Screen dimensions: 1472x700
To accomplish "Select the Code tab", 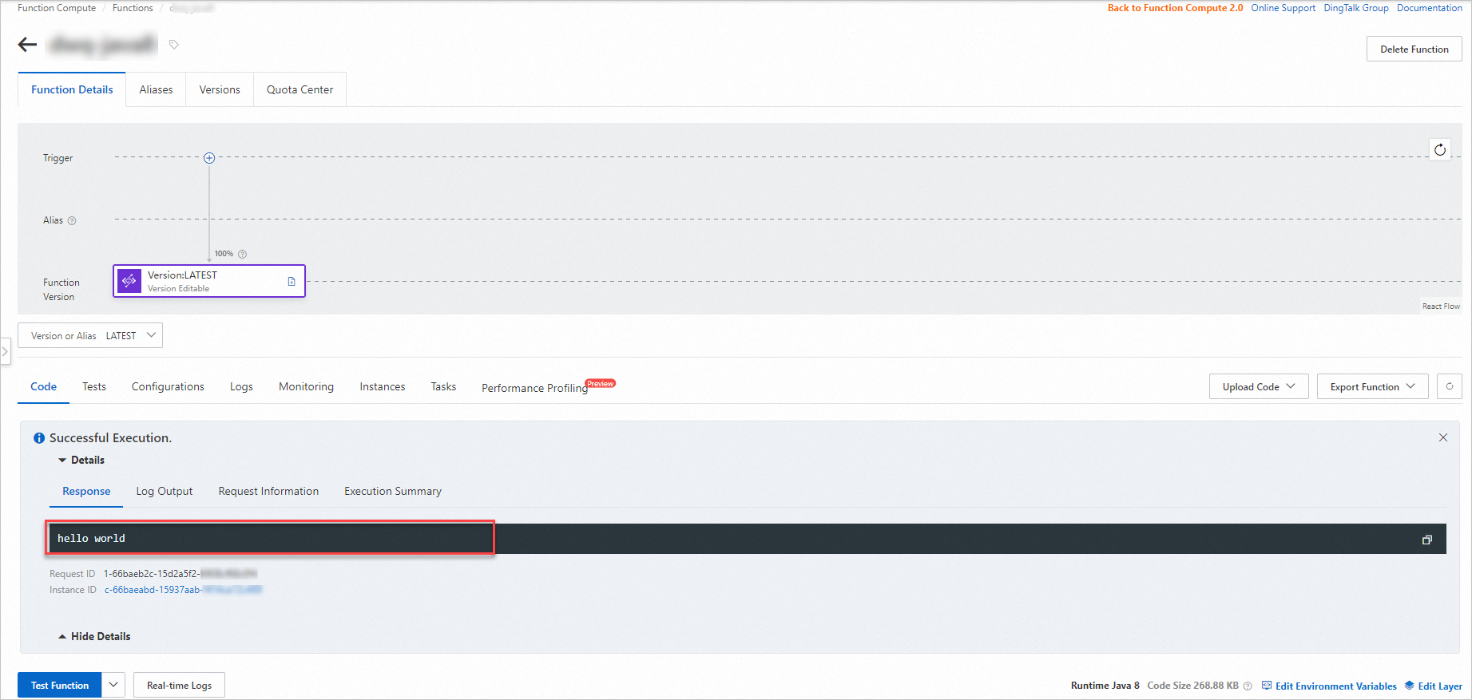I will (x=43, y=386).
